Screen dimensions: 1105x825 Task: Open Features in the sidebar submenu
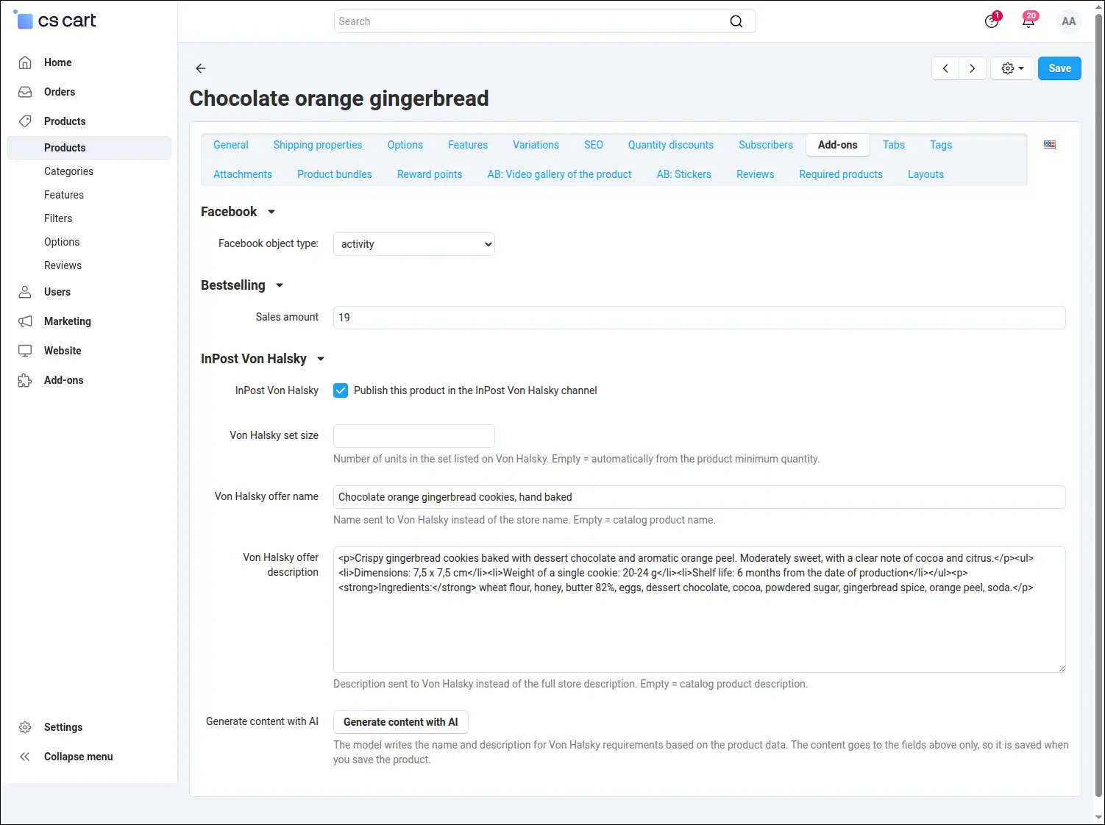tap(64, 195)
